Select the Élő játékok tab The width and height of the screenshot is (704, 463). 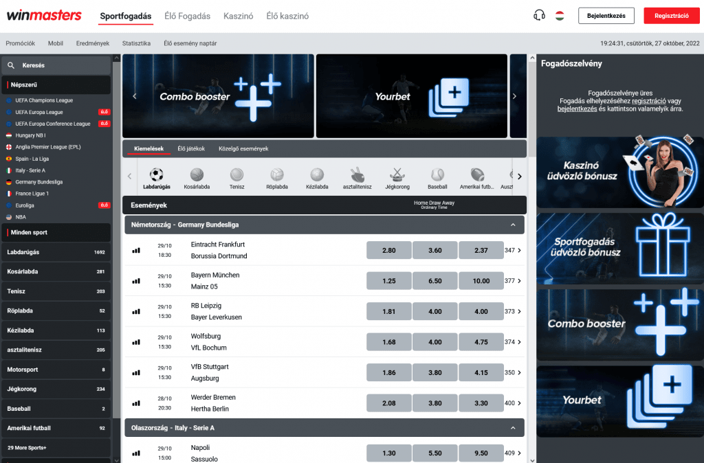pyautogui.click(x=191, y=148)
